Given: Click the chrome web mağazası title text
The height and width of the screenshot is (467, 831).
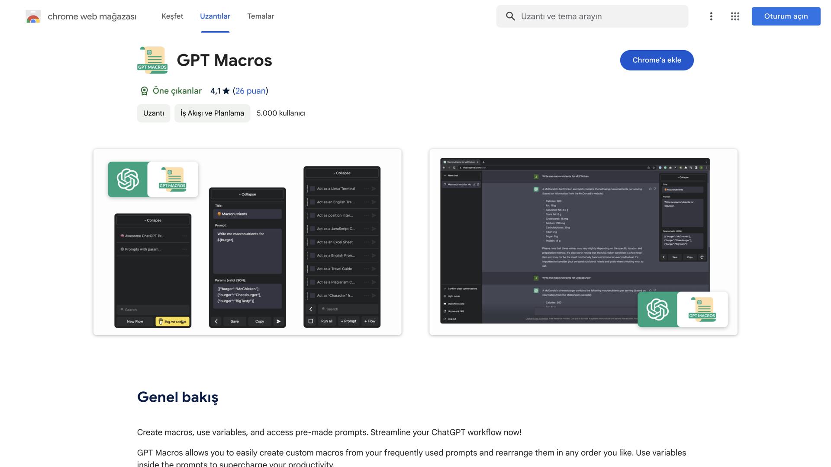Looking at the screenshot, I should (x=92, y=16).
